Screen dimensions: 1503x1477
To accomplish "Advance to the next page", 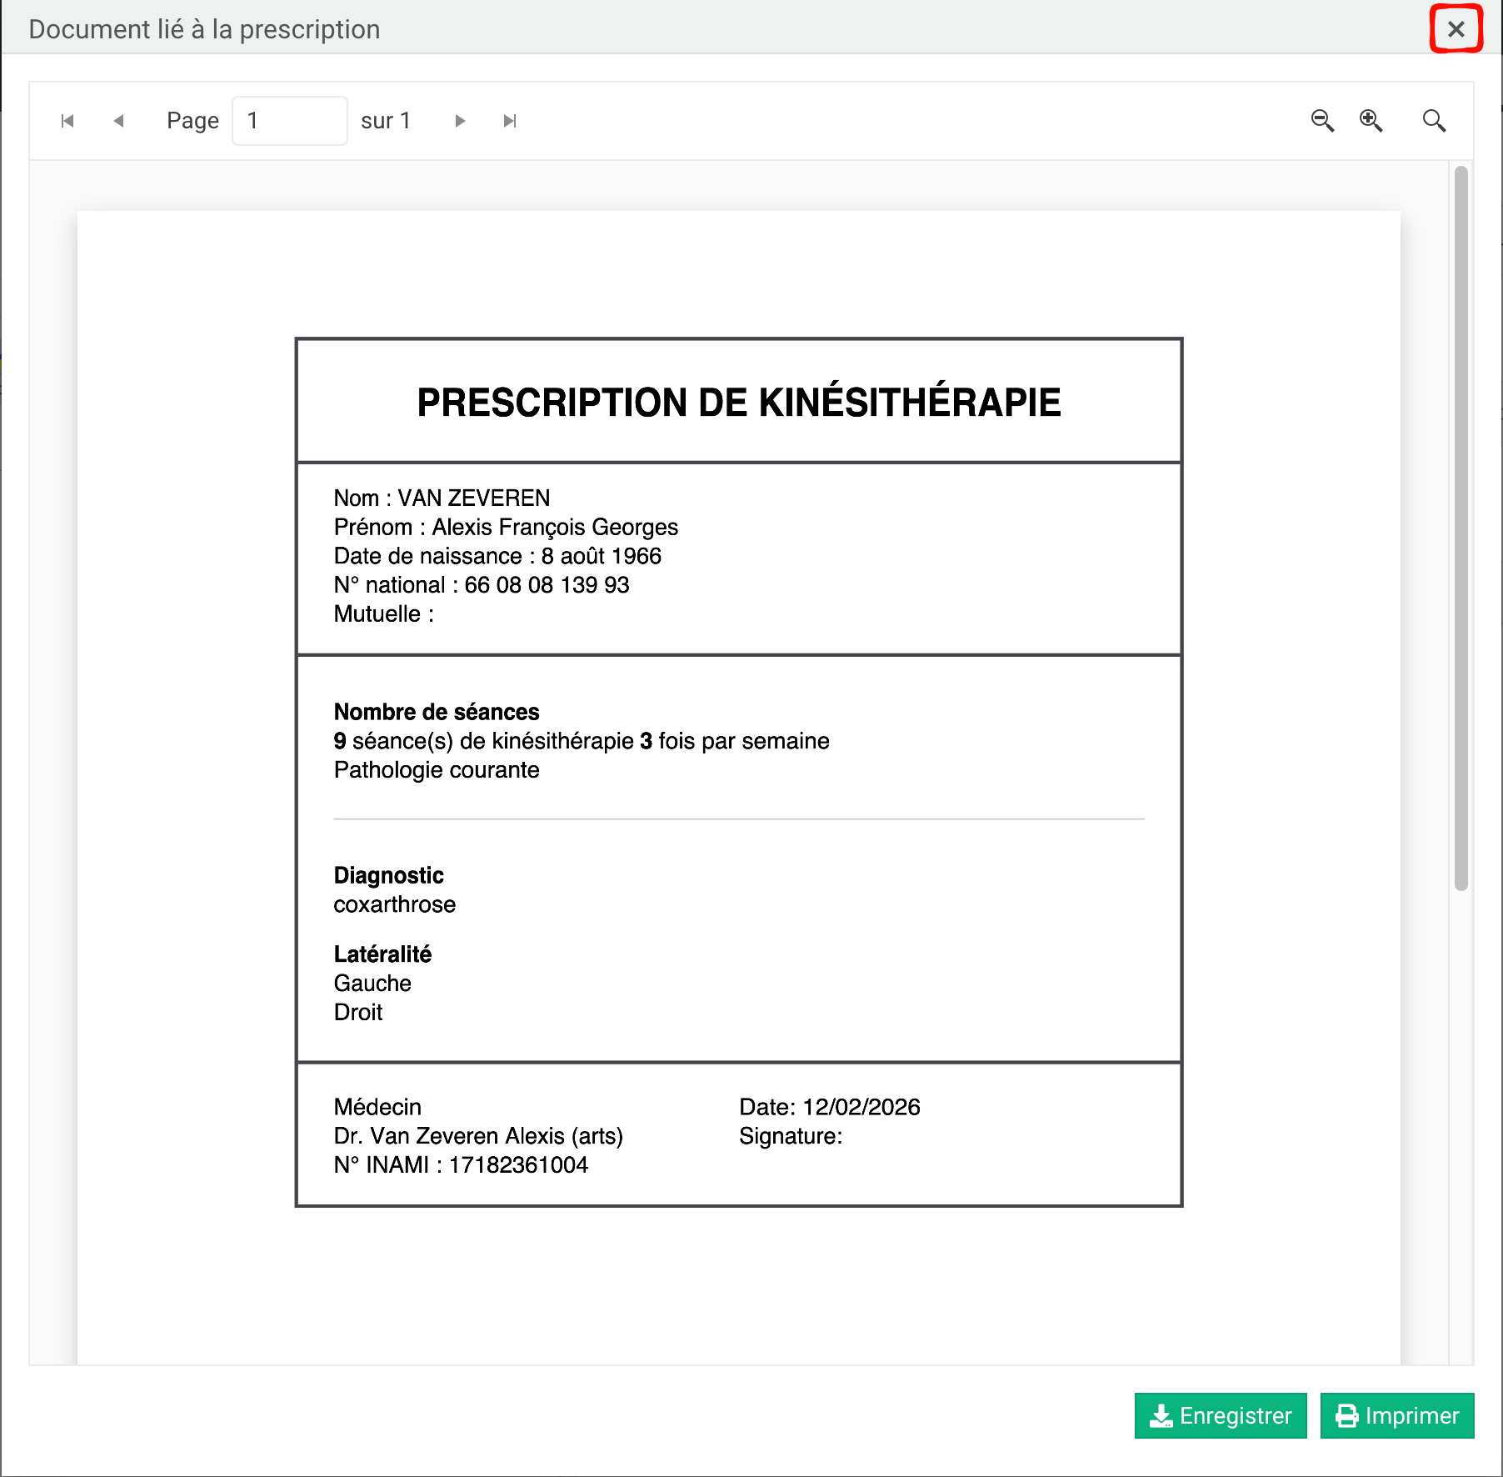I will tap(460, 121).
